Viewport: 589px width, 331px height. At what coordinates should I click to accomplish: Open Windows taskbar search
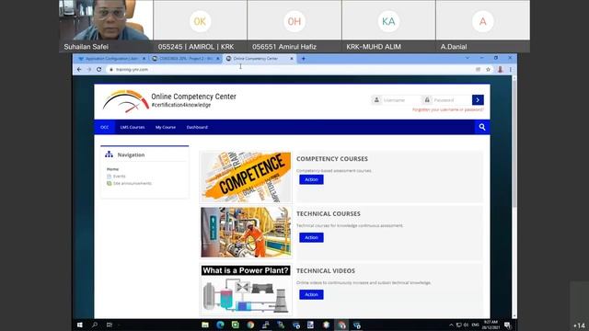tap(95, 325)
